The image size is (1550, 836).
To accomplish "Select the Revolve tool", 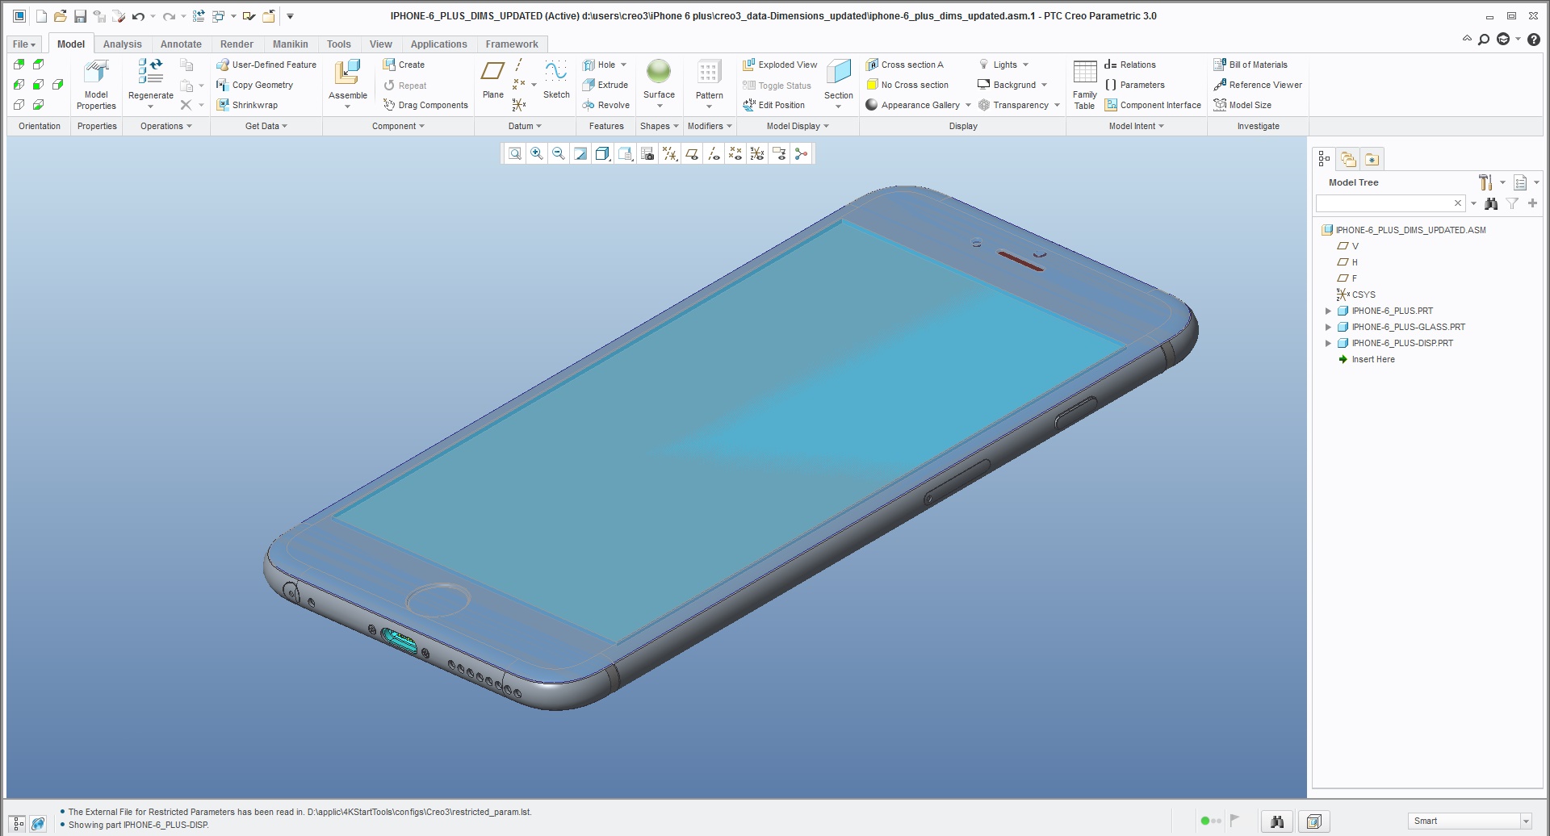I will point(605,105).
